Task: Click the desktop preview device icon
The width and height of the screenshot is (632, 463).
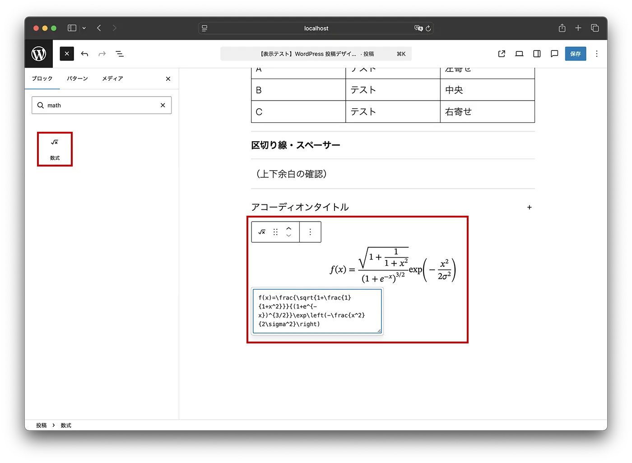Action: tap(519, 54)
